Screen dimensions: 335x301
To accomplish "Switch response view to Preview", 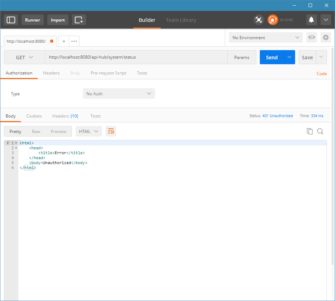I will click(x=59, y=131).
